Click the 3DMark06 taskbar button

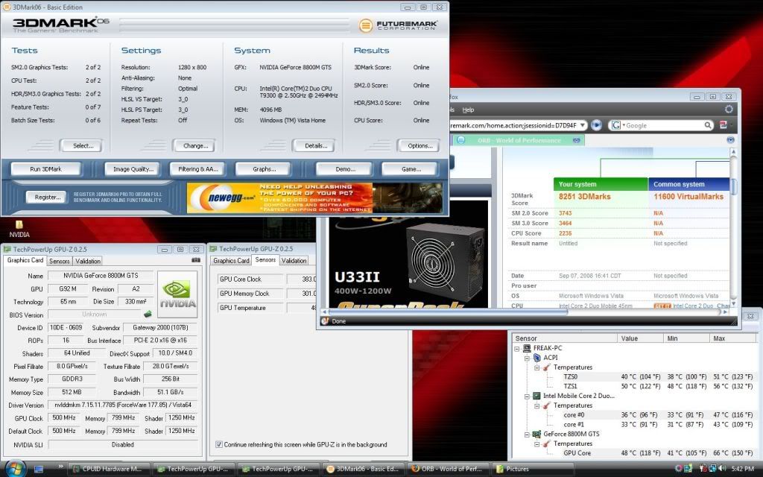pyautogui.click(x=363, y=469)
